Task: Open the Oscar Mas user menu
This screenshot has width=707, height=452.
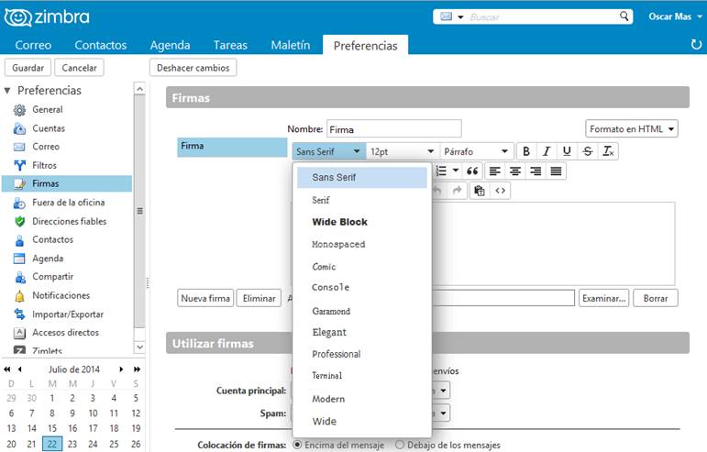Action: pos(675,17)
